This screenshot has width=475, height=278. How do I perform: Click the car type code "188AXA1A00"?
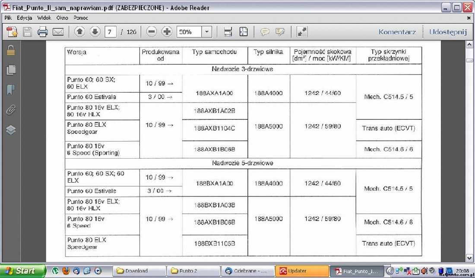pyautogui.click(x=215, y=93)
